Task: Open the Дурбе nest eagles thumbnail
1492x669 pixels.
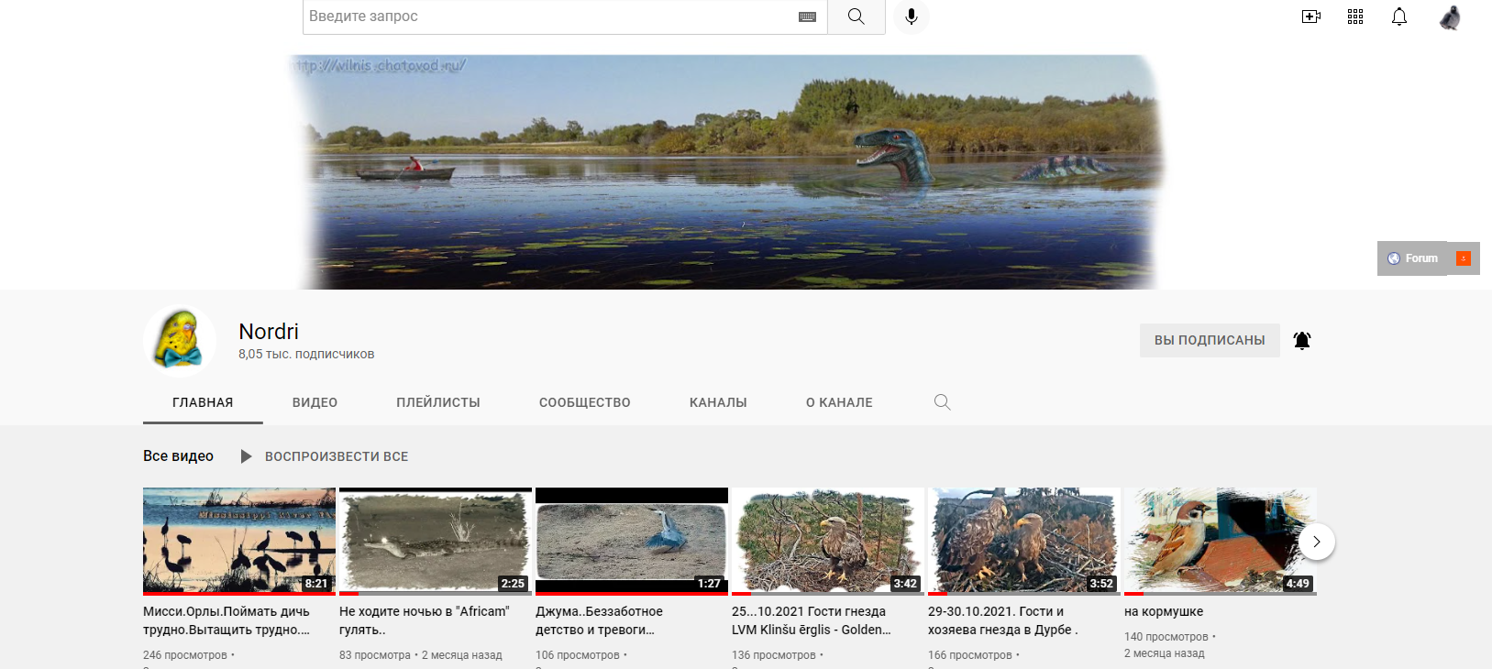Action: click(x=1024, y=541)
